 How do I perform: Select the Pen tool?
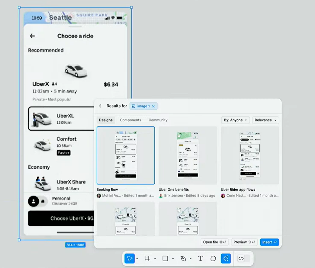tap(183, 258)
